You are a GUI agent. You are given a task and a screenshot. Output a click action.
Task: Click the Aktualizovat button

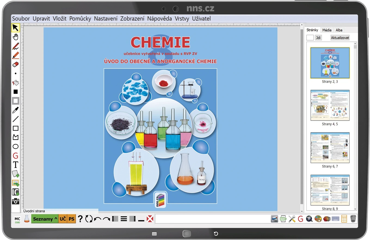tap(340, 38)
